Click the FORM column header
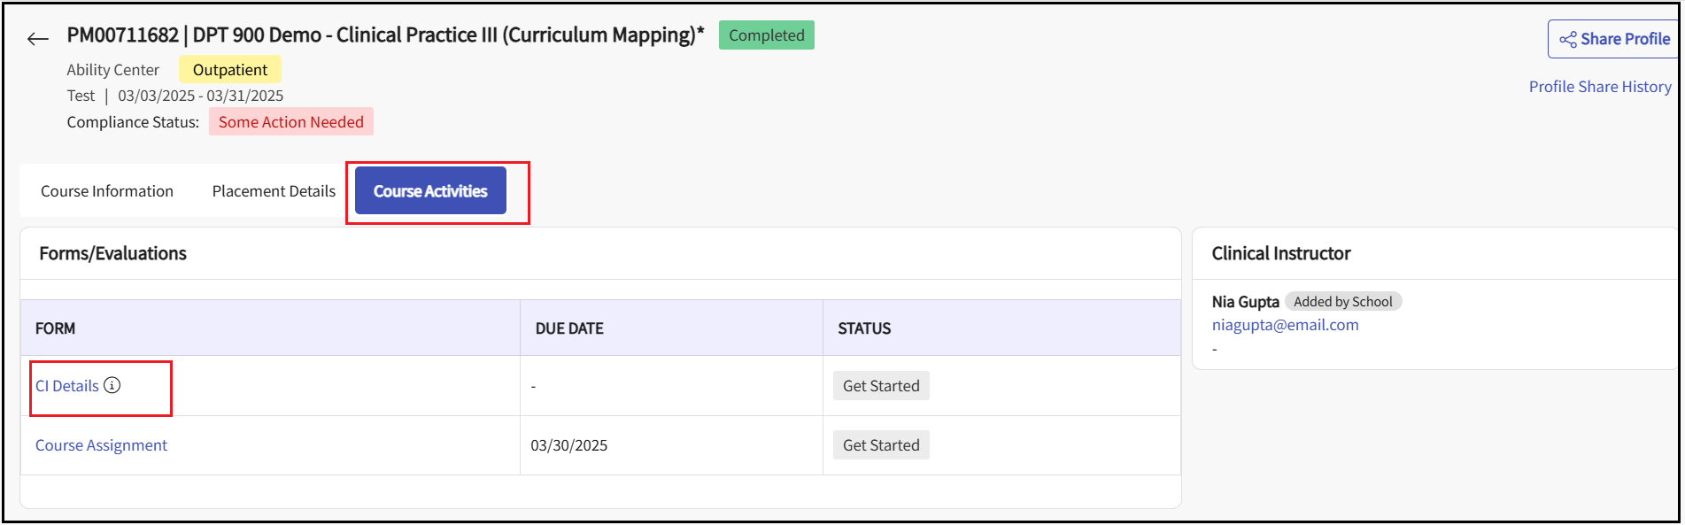Image resolution: width=1685 pixels, height=525 pixels. [55, 328]
